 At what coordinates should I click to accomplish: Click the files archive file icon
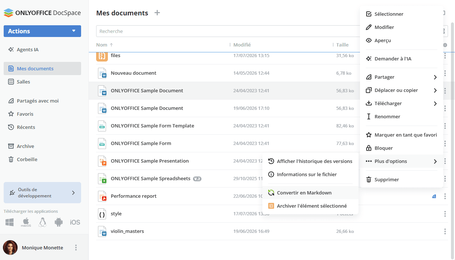pos(102,56)
